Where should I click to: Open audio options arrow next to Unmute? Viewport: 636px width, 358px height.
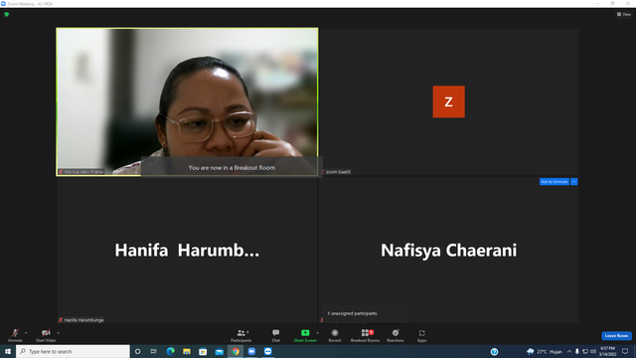(26, 333)
